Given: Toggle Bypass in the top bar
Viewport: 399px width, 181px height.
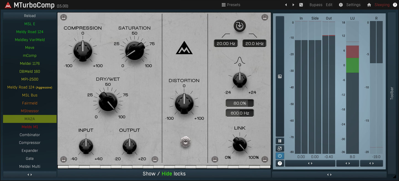Looking at the screenshot, I should (x=316, y=5).
